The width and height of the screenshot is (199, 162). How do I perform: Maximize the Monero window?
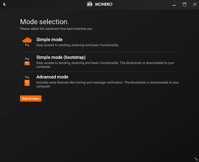coord(184,4)
